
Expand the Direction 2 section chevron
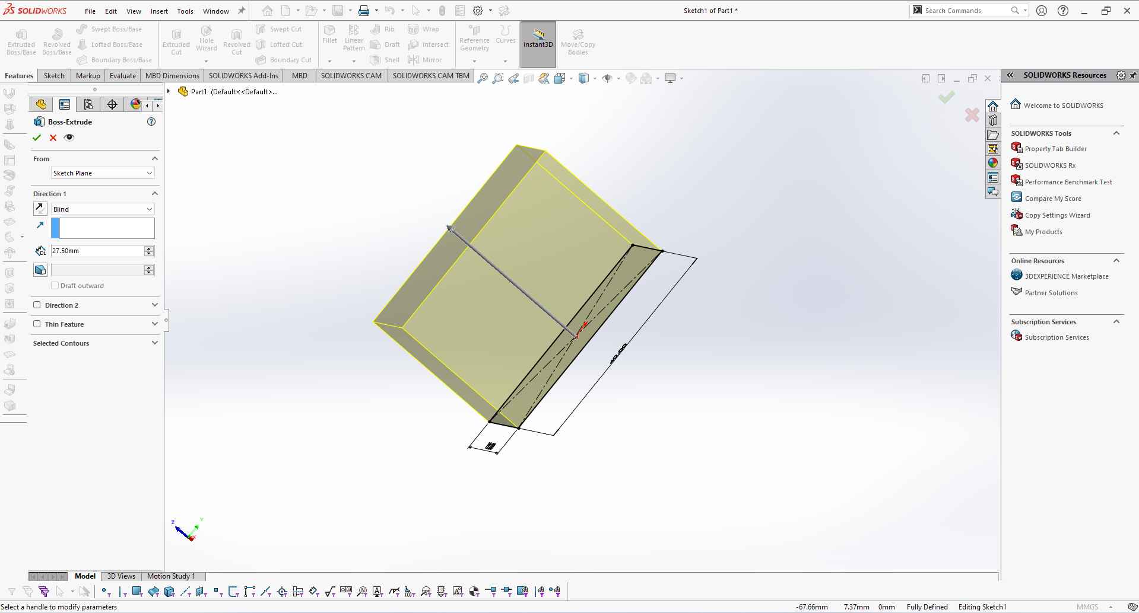[155, 305]
